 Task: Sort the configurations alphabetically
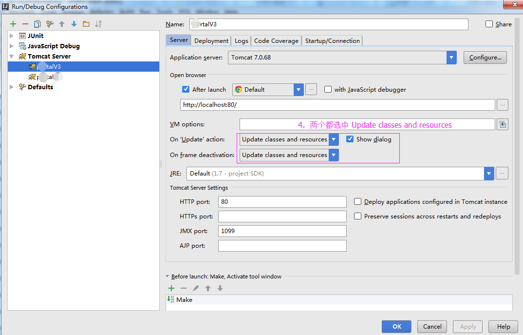[x=98, y=24]
